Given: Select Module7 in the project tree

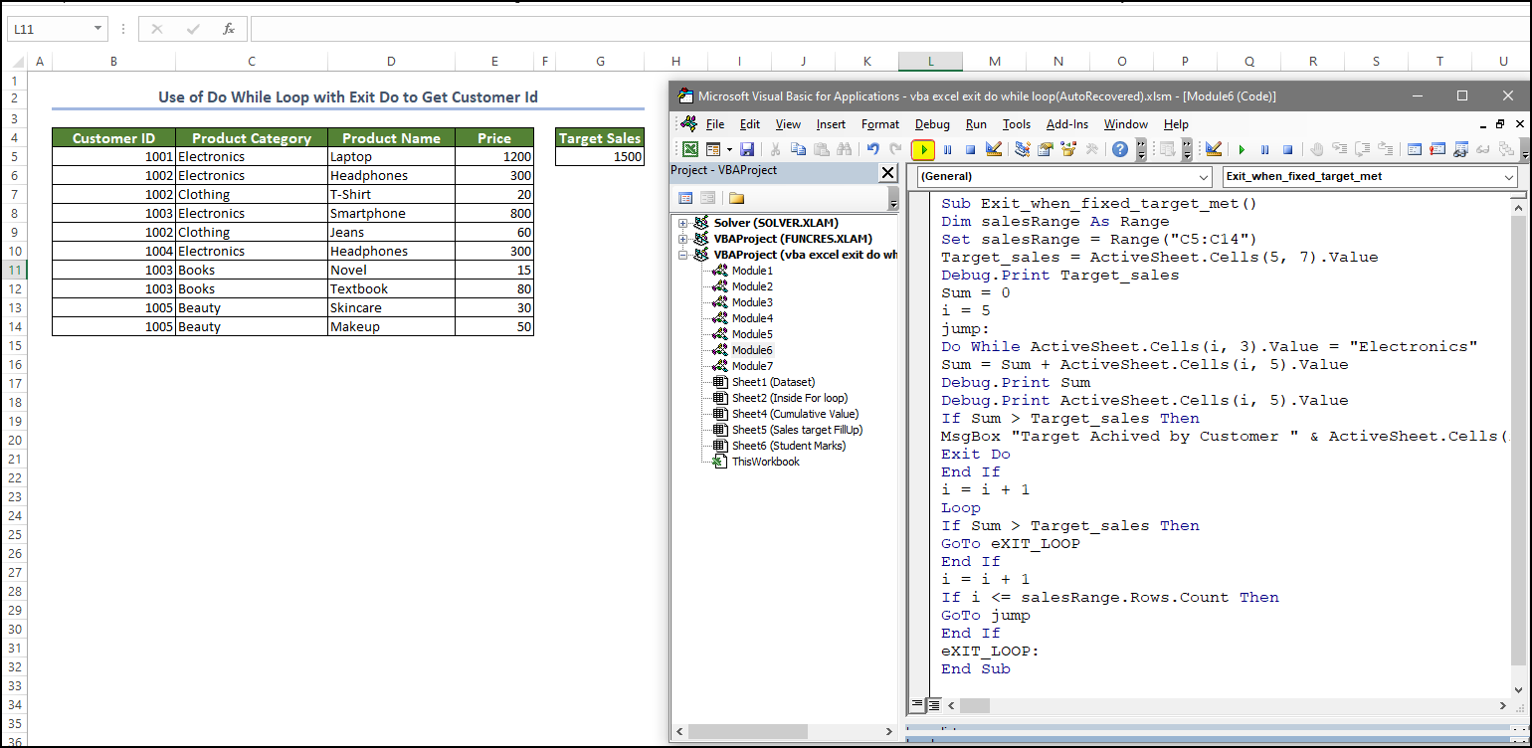Looking at the screenshot, I should pyautogui.click(x=752, y=366).
